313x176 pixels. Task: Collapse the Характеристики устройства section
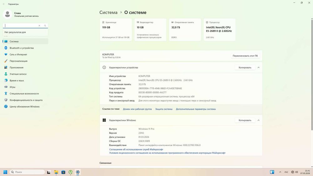[259, 68]
